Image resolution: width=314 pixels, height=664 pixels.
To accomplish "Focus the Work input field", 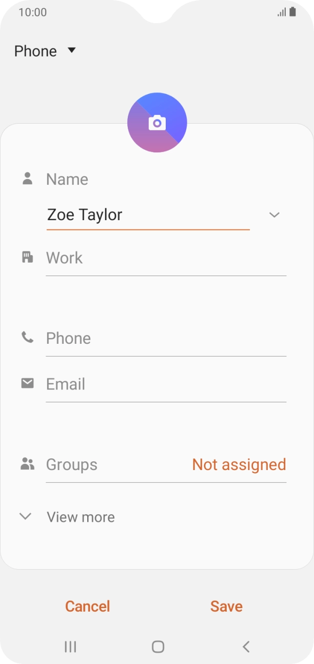I will 165,258.
